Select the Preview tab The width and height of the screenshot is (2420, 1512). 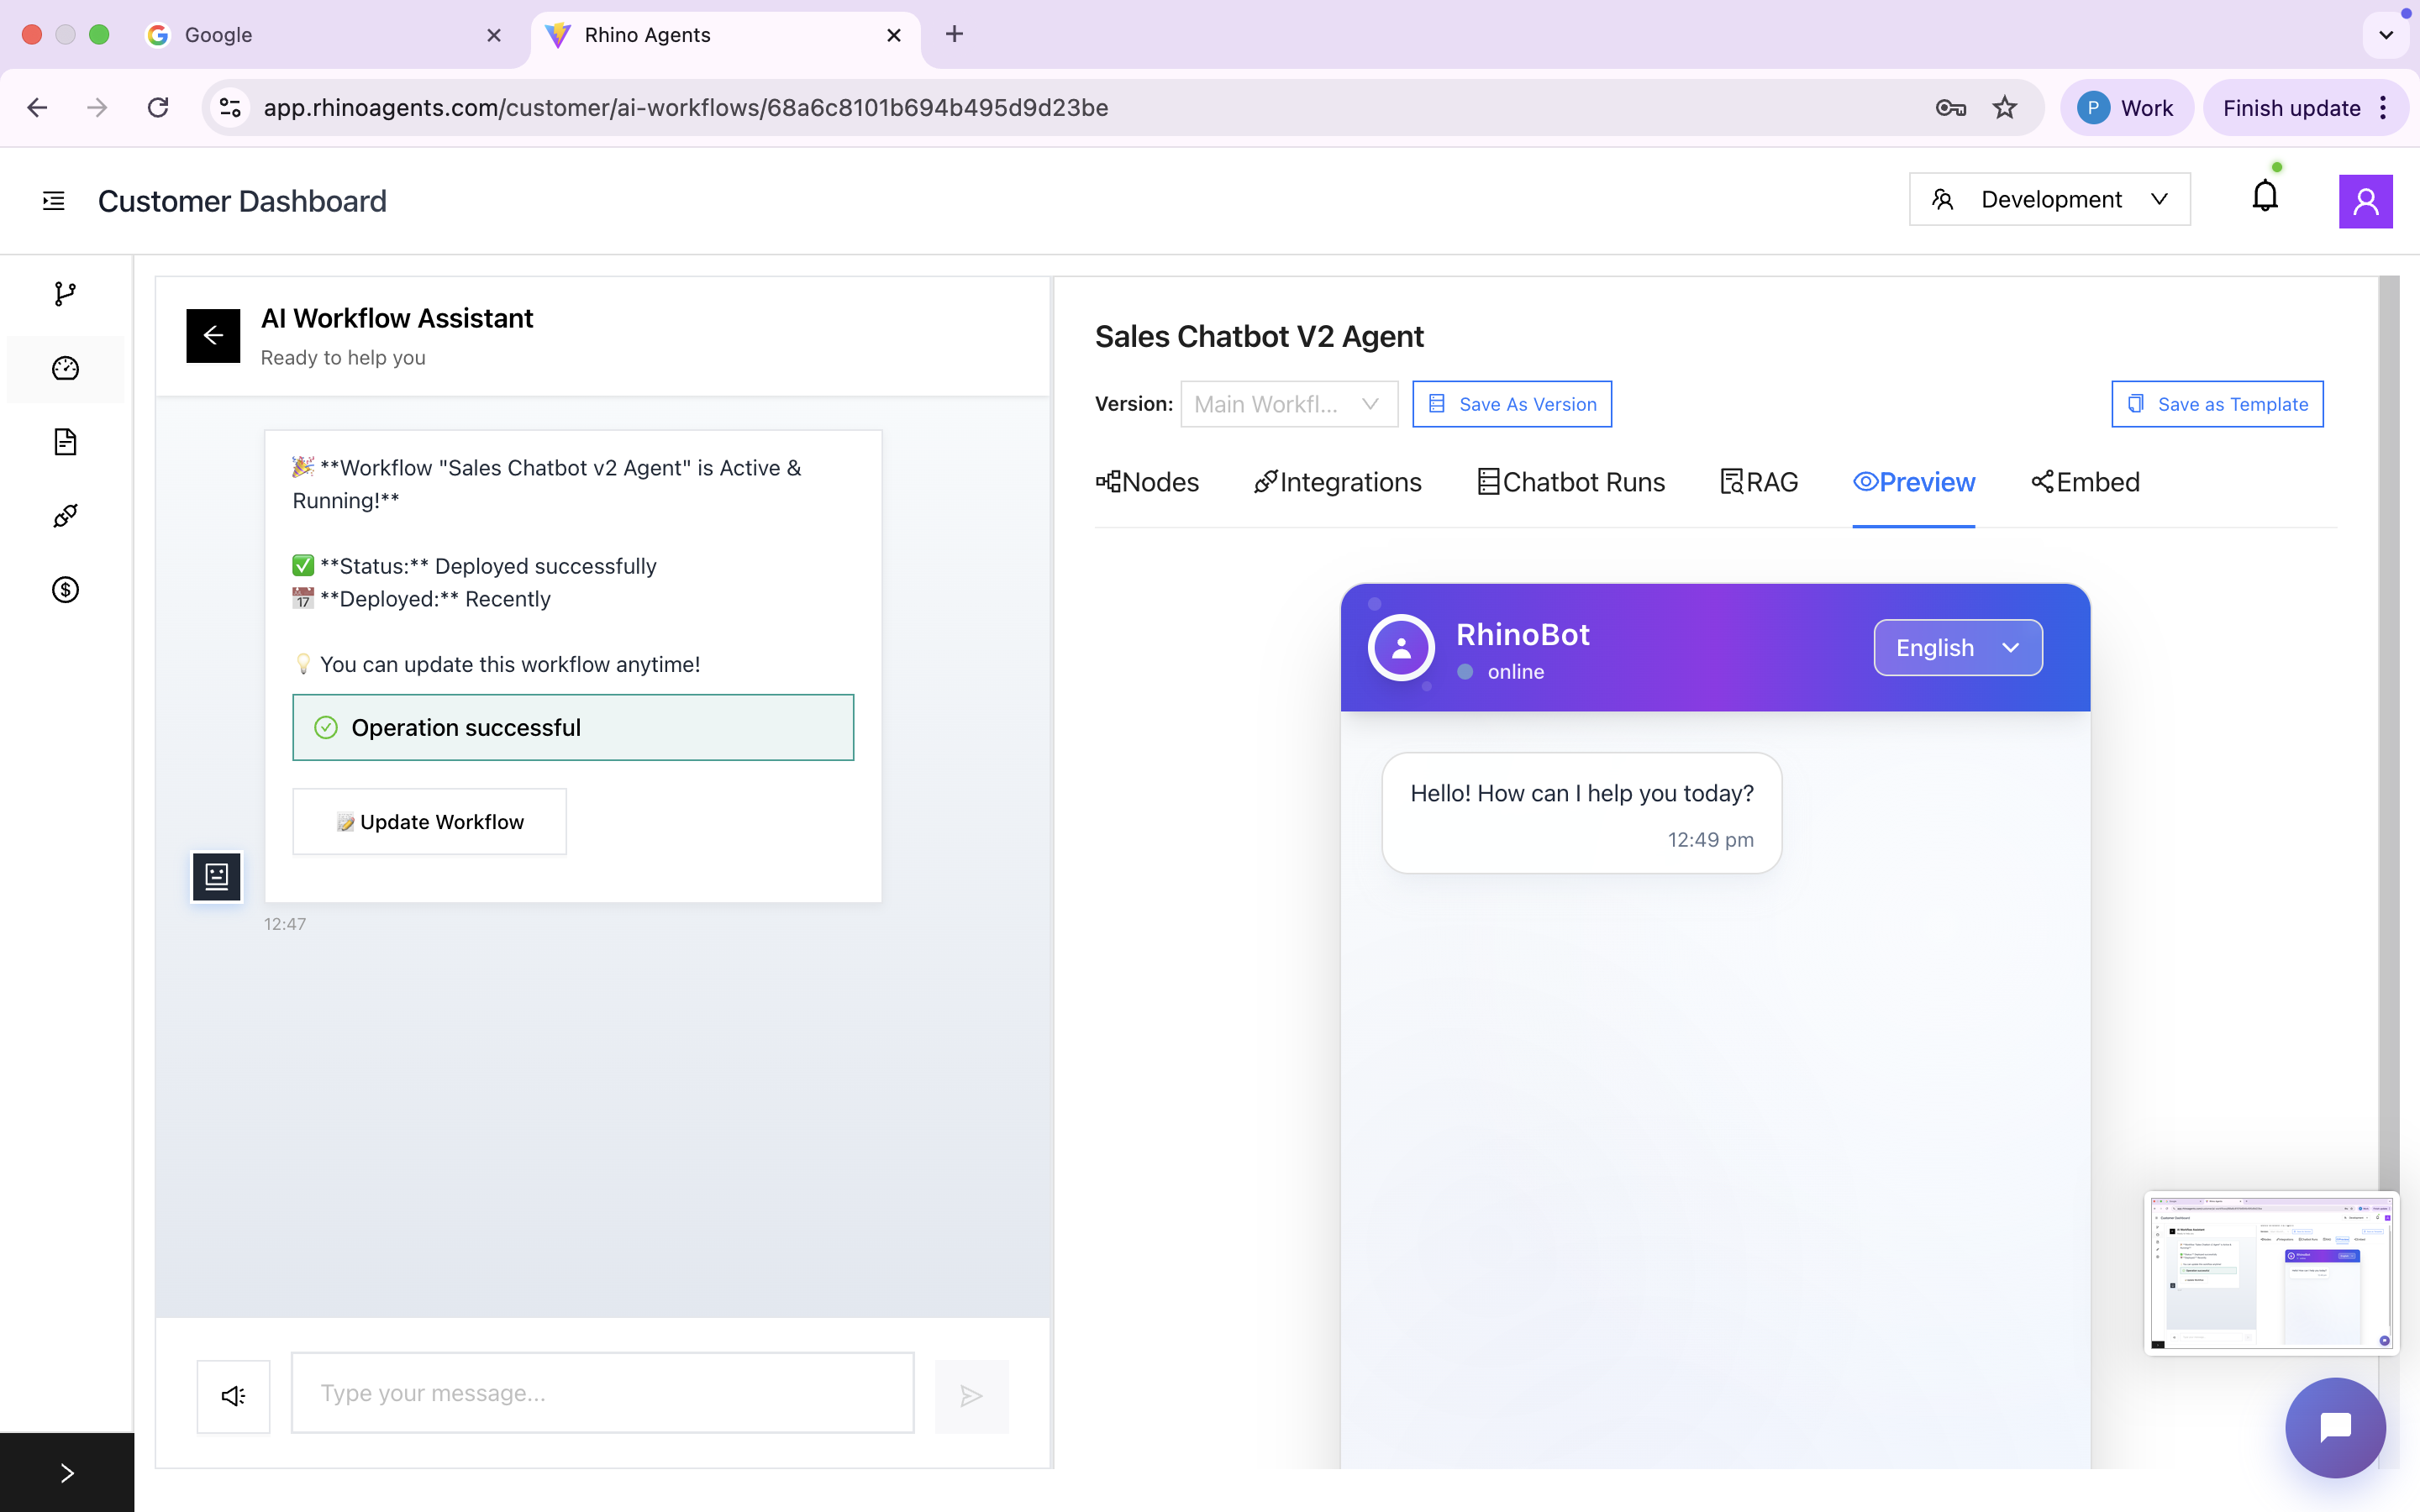1913,482
